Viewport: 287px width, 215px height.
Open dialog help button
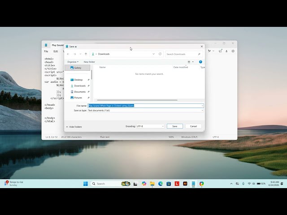pyautogui.click(x=200, y=62)
